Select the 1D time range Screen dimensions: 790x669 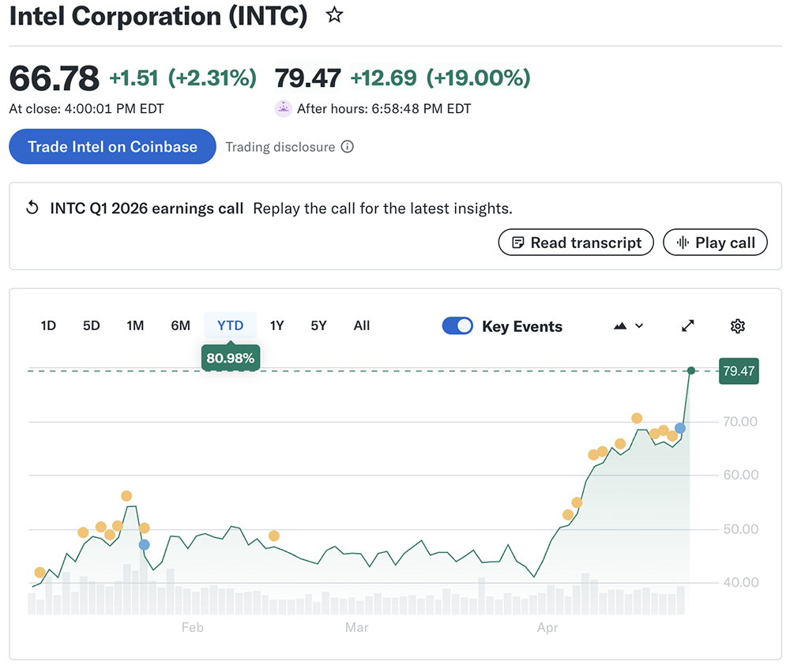pos(48,325)
